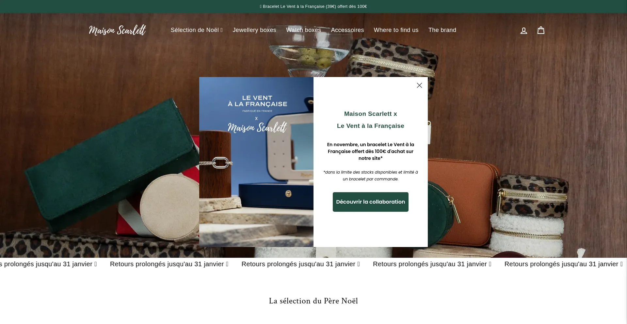The width and height of the screenshot is (627, 324).
Task: Open the account login icon
Action: point(523,30)
